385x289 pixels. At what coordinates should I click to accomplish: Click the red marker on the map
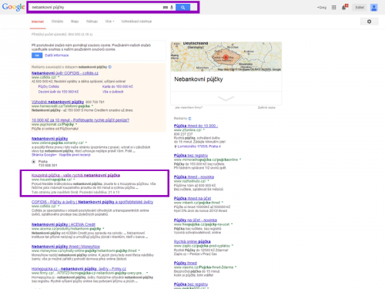[x=226, y=57]
